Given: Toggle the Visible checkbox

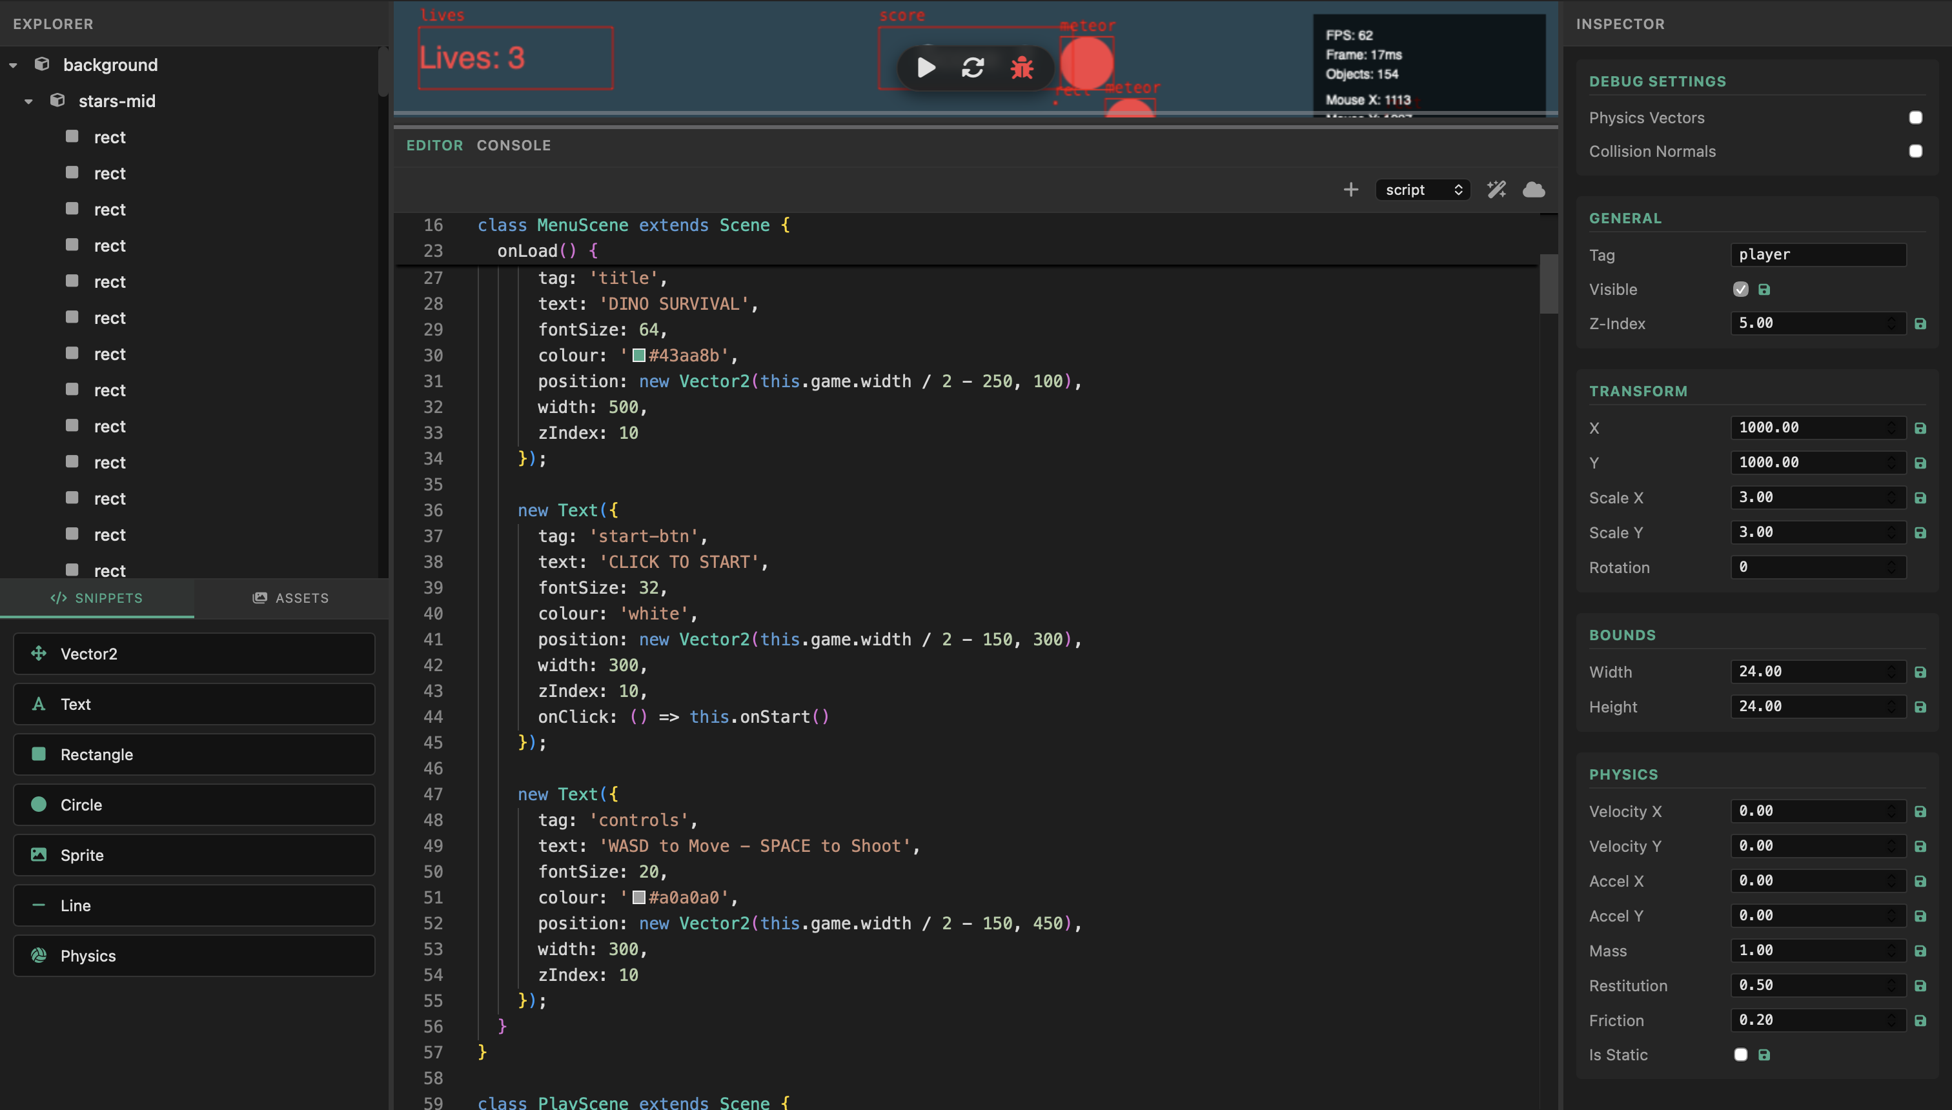Looking at the screenshot, I should 1741,289.
